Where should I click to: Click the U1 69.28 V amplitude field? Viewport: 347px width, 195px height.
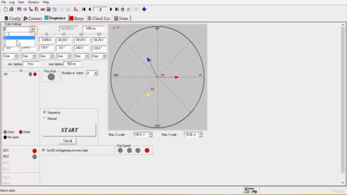coord(63,40)
